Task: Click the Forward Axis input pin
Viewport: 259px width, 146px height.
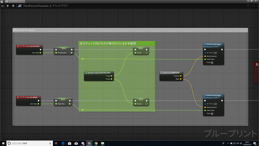Action: [x=56, y=53]
